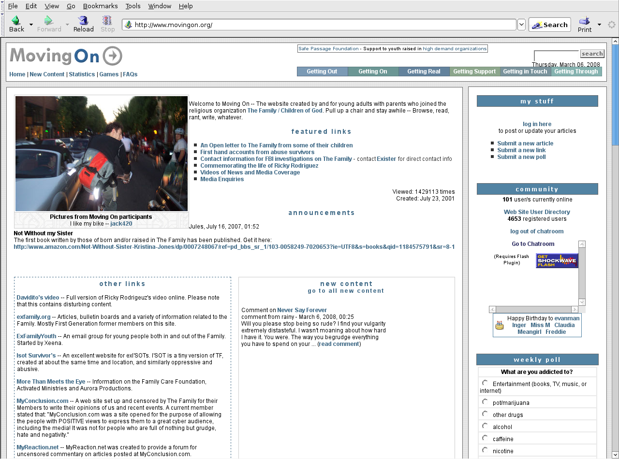The width and height of the screenshot is (619, 459).
Task: Expand the Back button history arrow
Action: click(31, 25)
